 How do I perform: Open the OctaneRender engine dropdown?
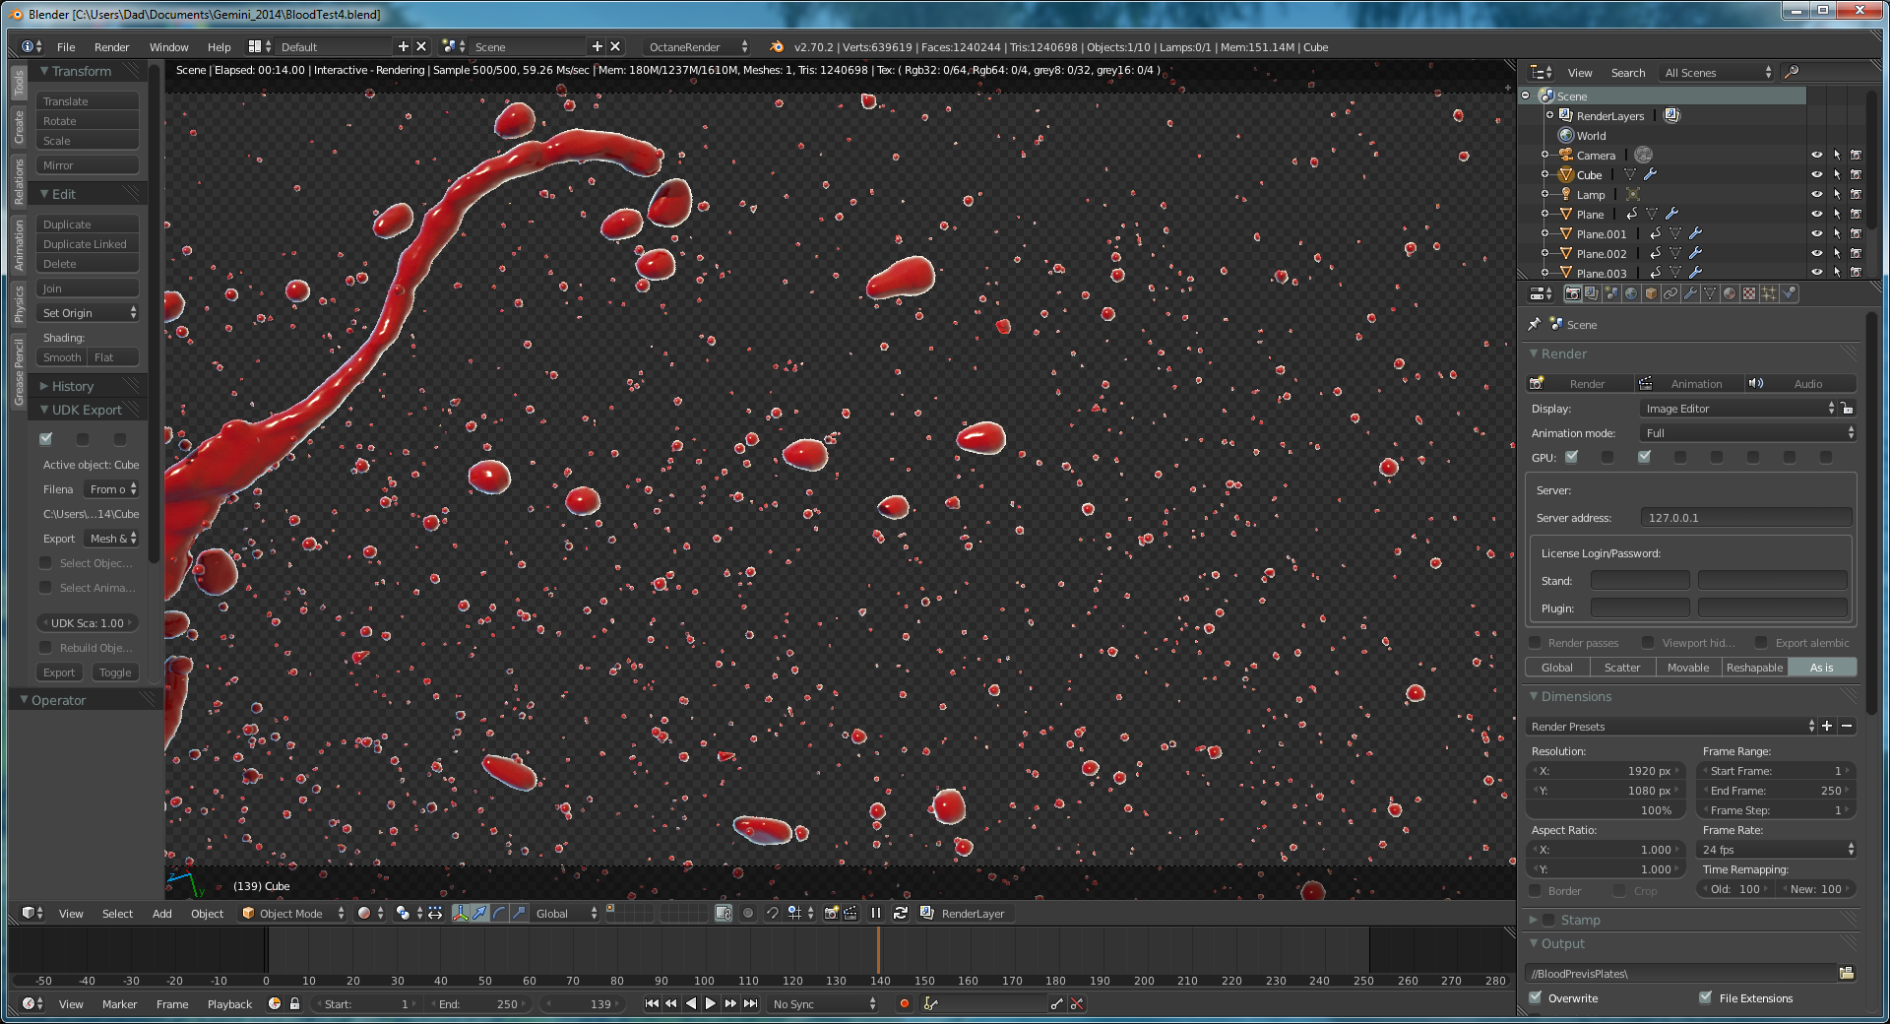pyautogui.click(x=698, y=46)
